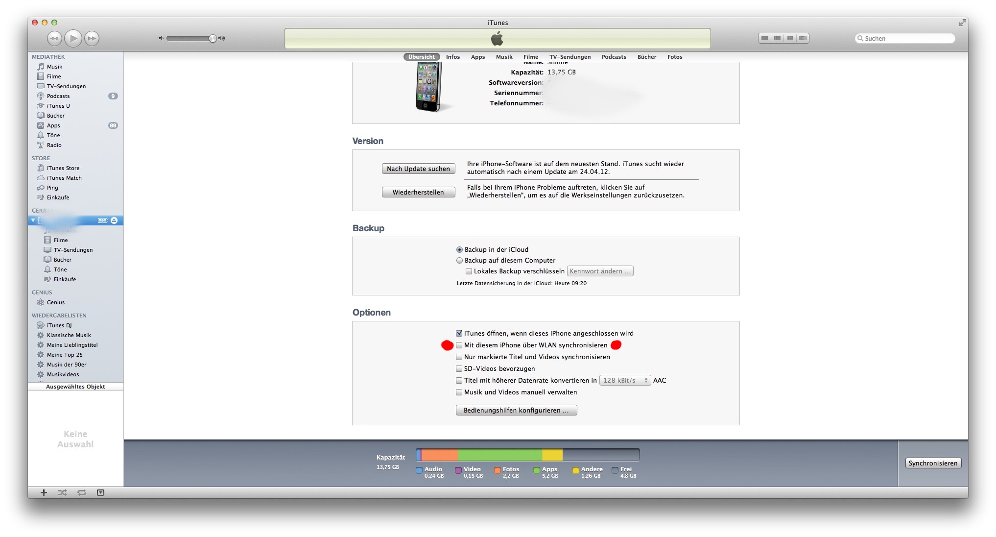Open Podcasts in the sidebar
Screen dimensions: 996x537
tap(58, 96)
